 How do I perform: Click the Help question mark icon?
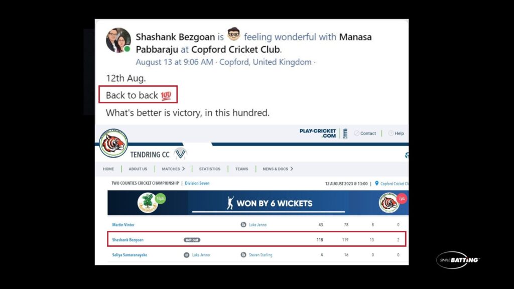coord(391,133)
